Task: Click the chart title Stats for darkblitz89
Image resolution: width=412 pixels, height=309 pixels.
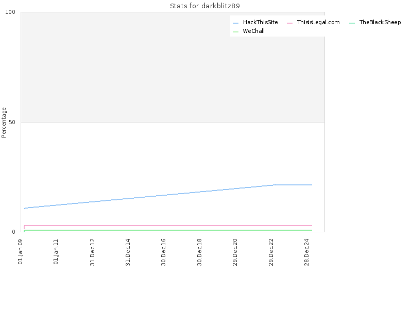Action: (205, 6)
